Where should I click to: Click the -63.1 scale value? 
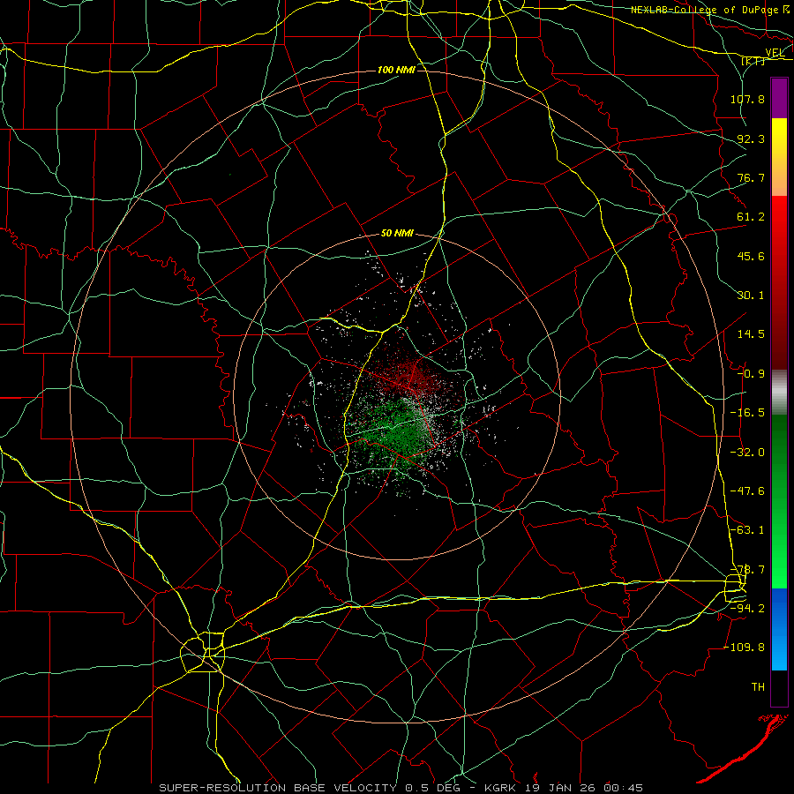pos(747,530)
